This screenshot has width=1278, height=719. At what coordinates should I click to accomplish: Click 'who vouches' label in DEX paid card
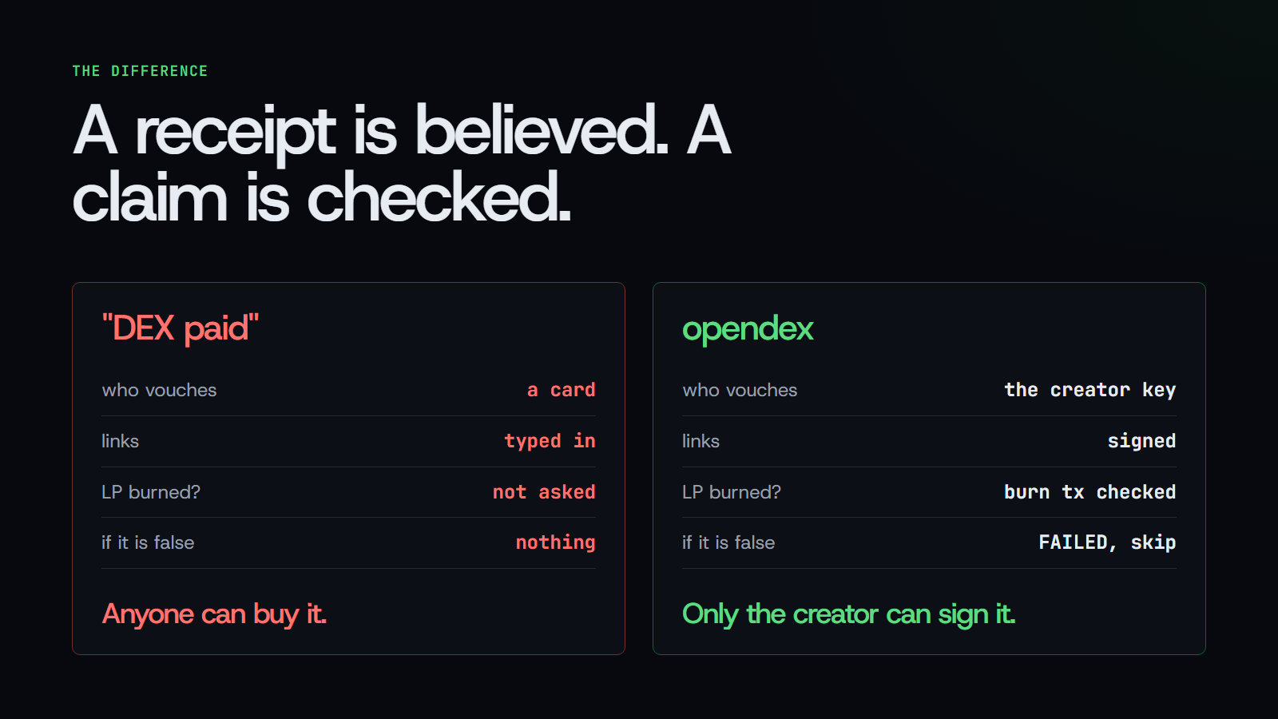pyautogui.click(x=159, y=390)
